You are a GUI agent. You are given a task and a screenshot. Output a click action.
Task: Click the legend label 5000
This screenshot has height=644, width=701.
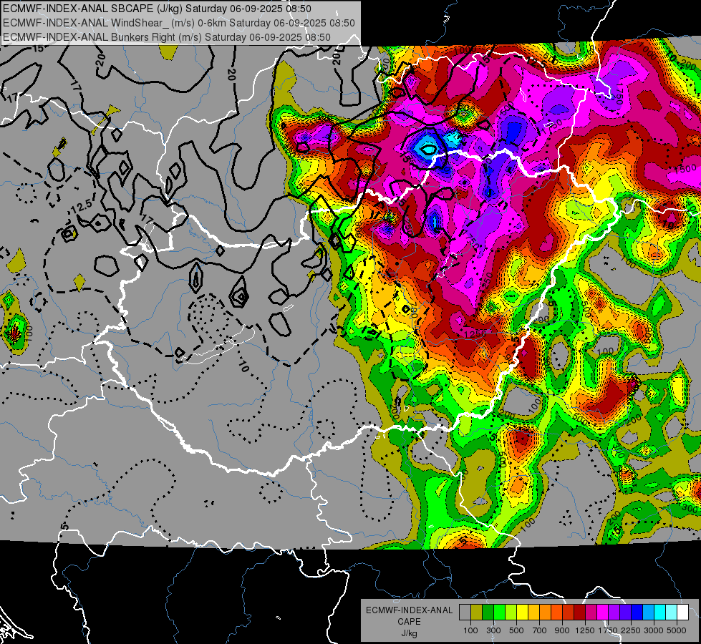pyautogui.click(x=677, y=630)
